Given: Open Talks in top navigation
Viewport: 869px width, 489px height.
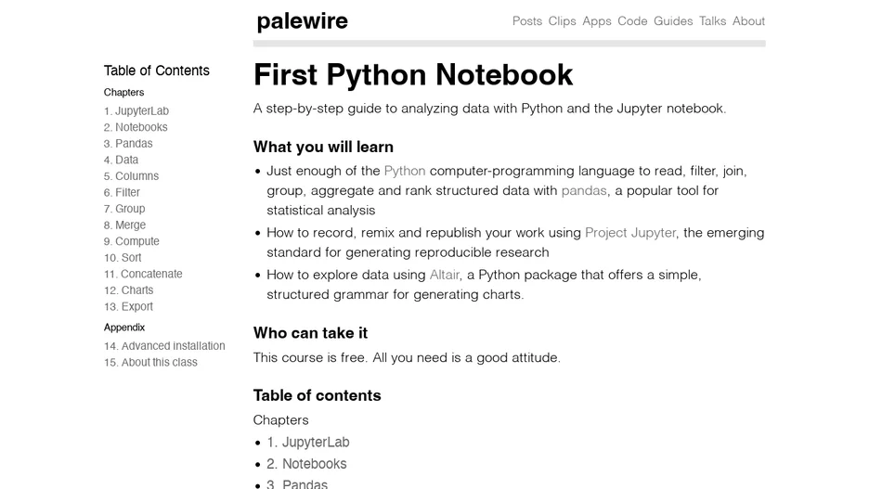Looking at the screenshot, I should (x=712, y=21).
